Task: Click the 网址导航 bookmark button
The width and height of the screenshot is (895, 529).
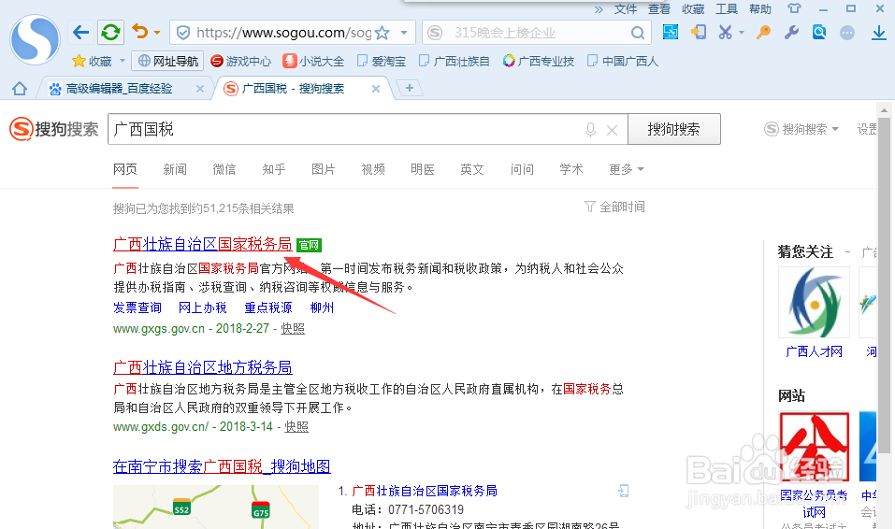Action: (x=167, y=61)
